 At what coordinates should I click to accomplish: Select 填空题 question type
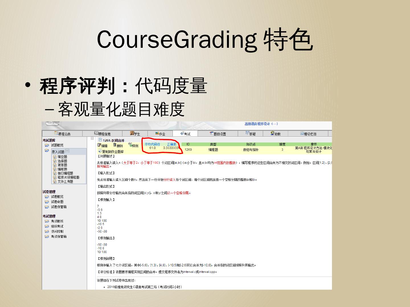[x=62, y=157]
